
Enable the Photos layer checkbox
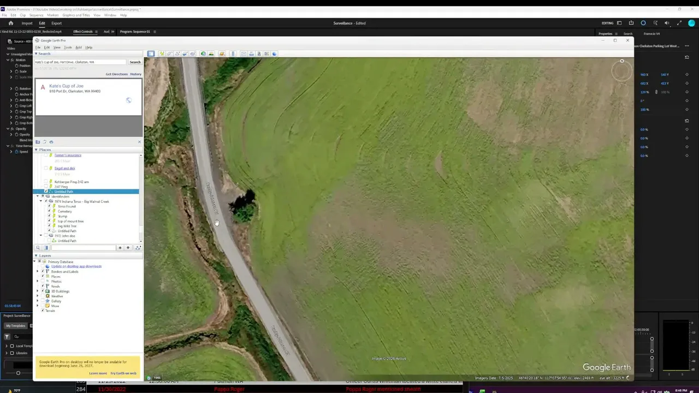pyautogui.click(x=43, y=281)
